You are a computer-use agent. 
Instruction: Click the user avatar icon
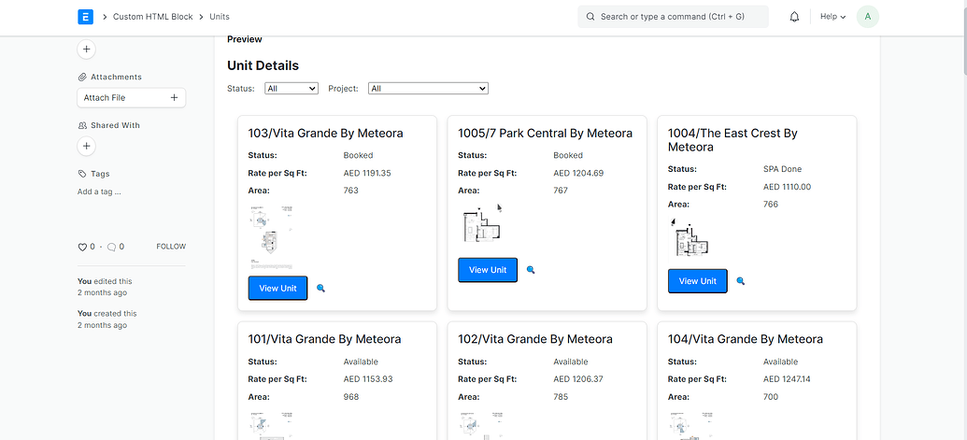(867, 17)
